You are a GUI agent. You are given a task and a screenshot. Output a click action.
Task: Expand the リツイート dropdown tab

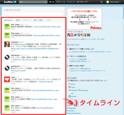point(27,20)
